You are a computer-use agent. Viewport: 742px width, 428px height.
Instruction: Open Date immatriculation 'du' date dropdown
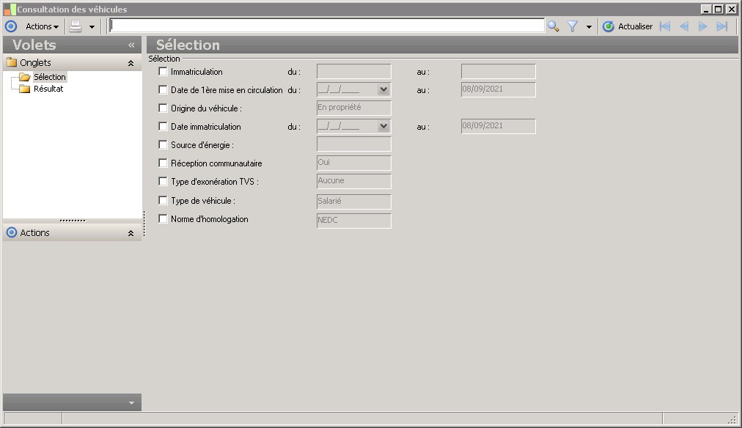tap(383, 126)
